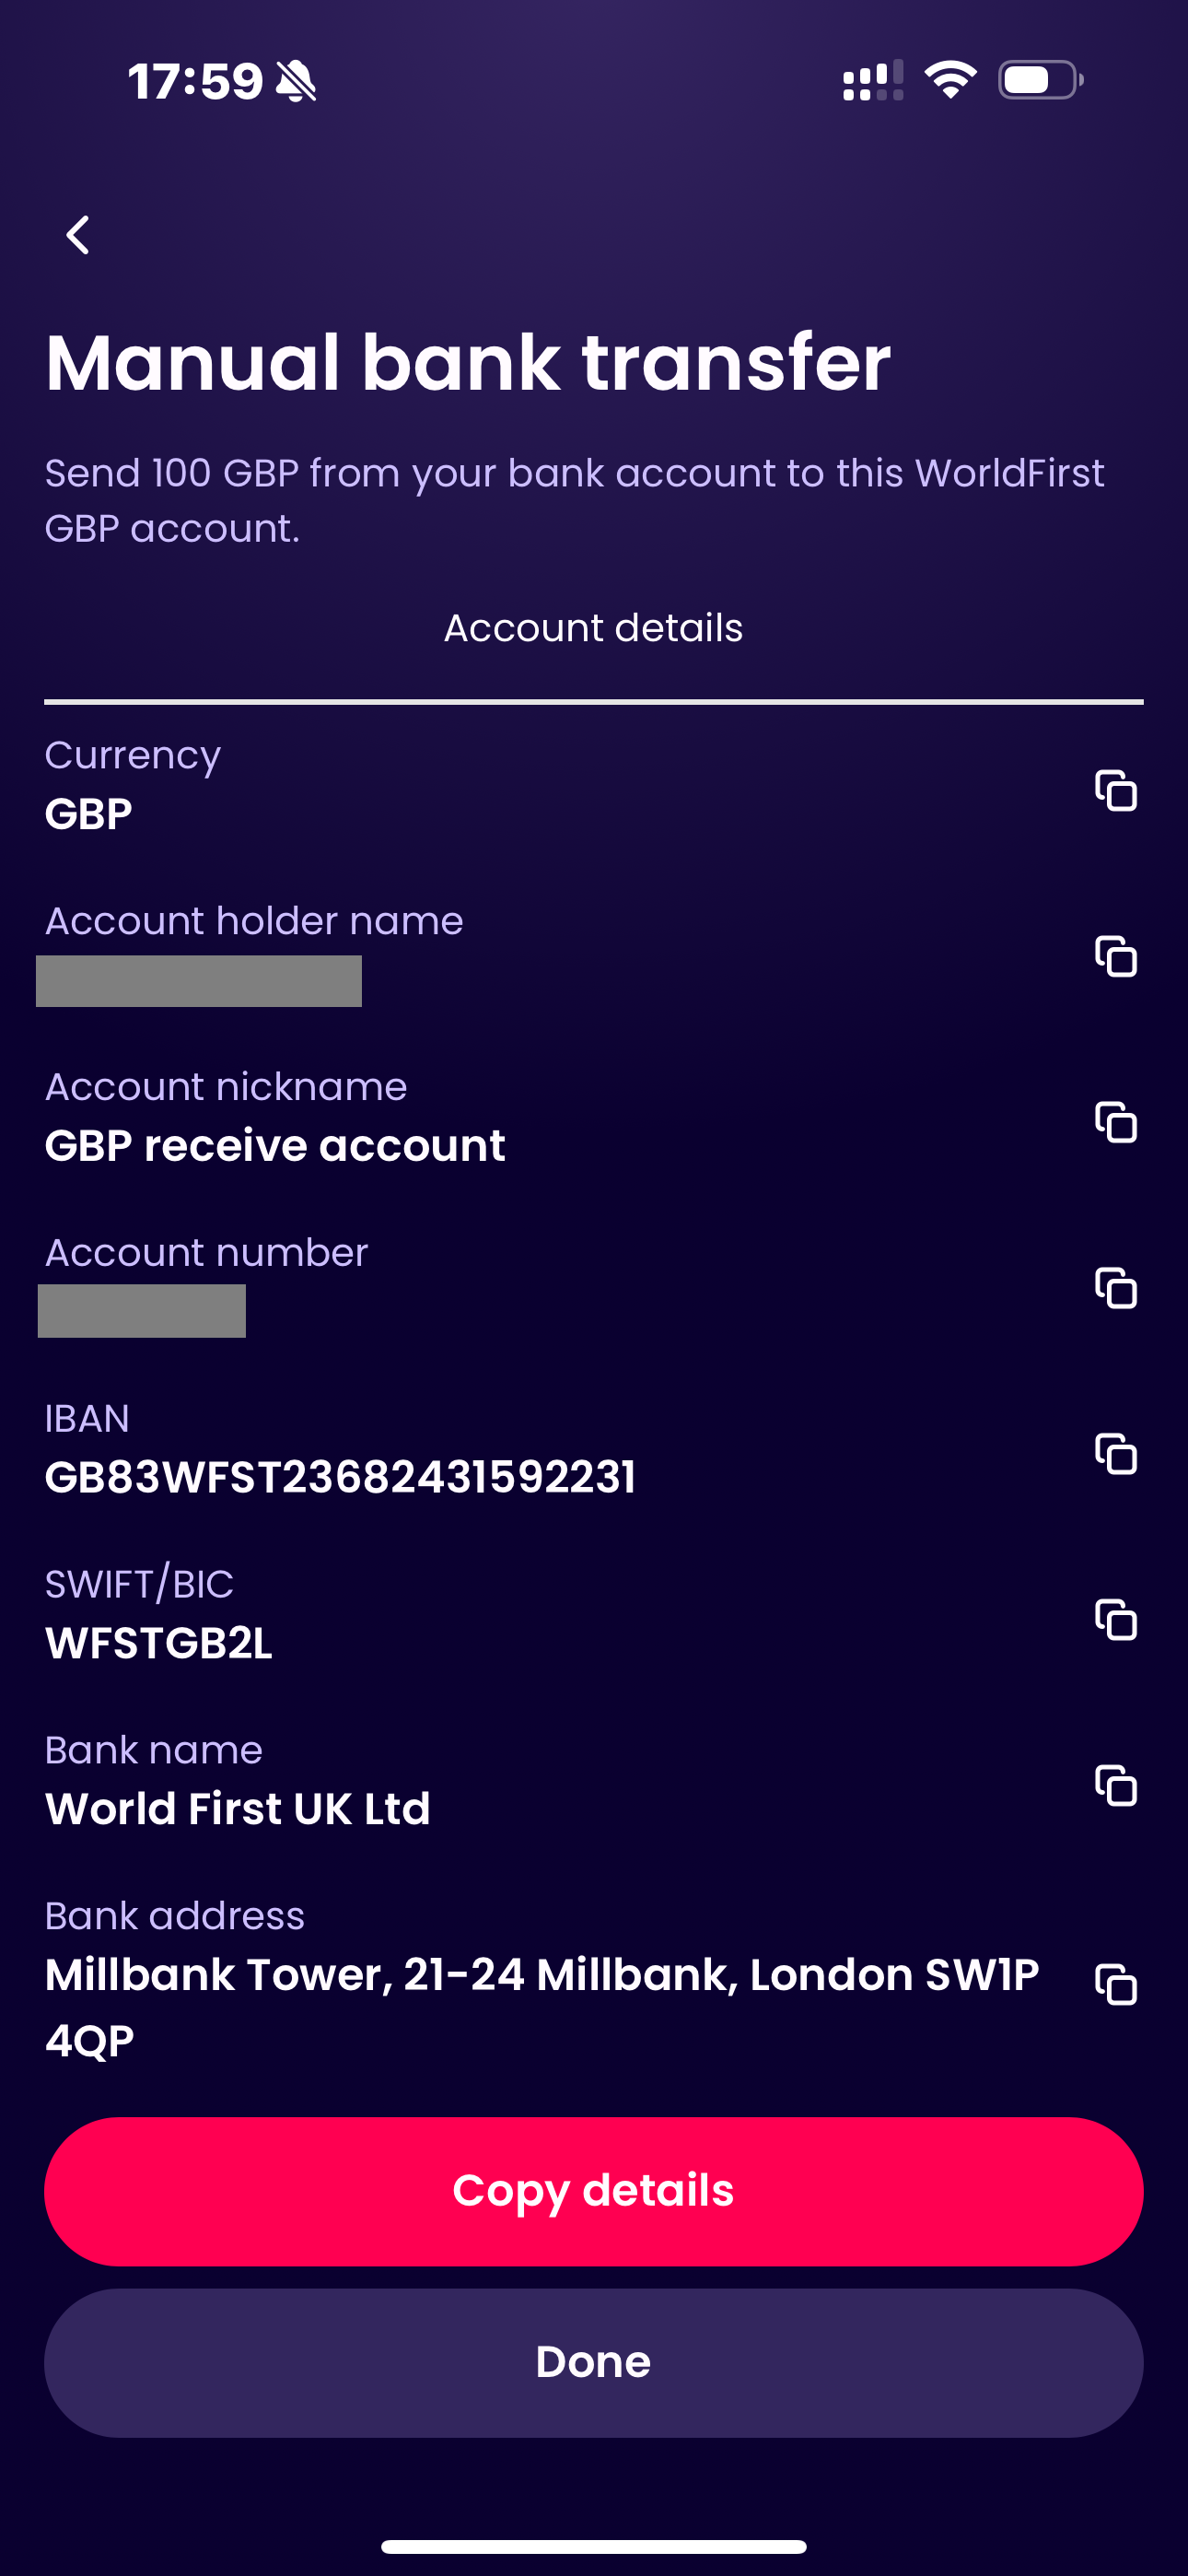
Task: Copy the Account nickname field
Action: pos(1116,1122)
